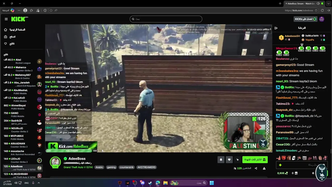Viewport: 332px width, 187px height.
Task: Open the Kick hamburger menu
Action: pyautogui.click(x=6, y=19)
